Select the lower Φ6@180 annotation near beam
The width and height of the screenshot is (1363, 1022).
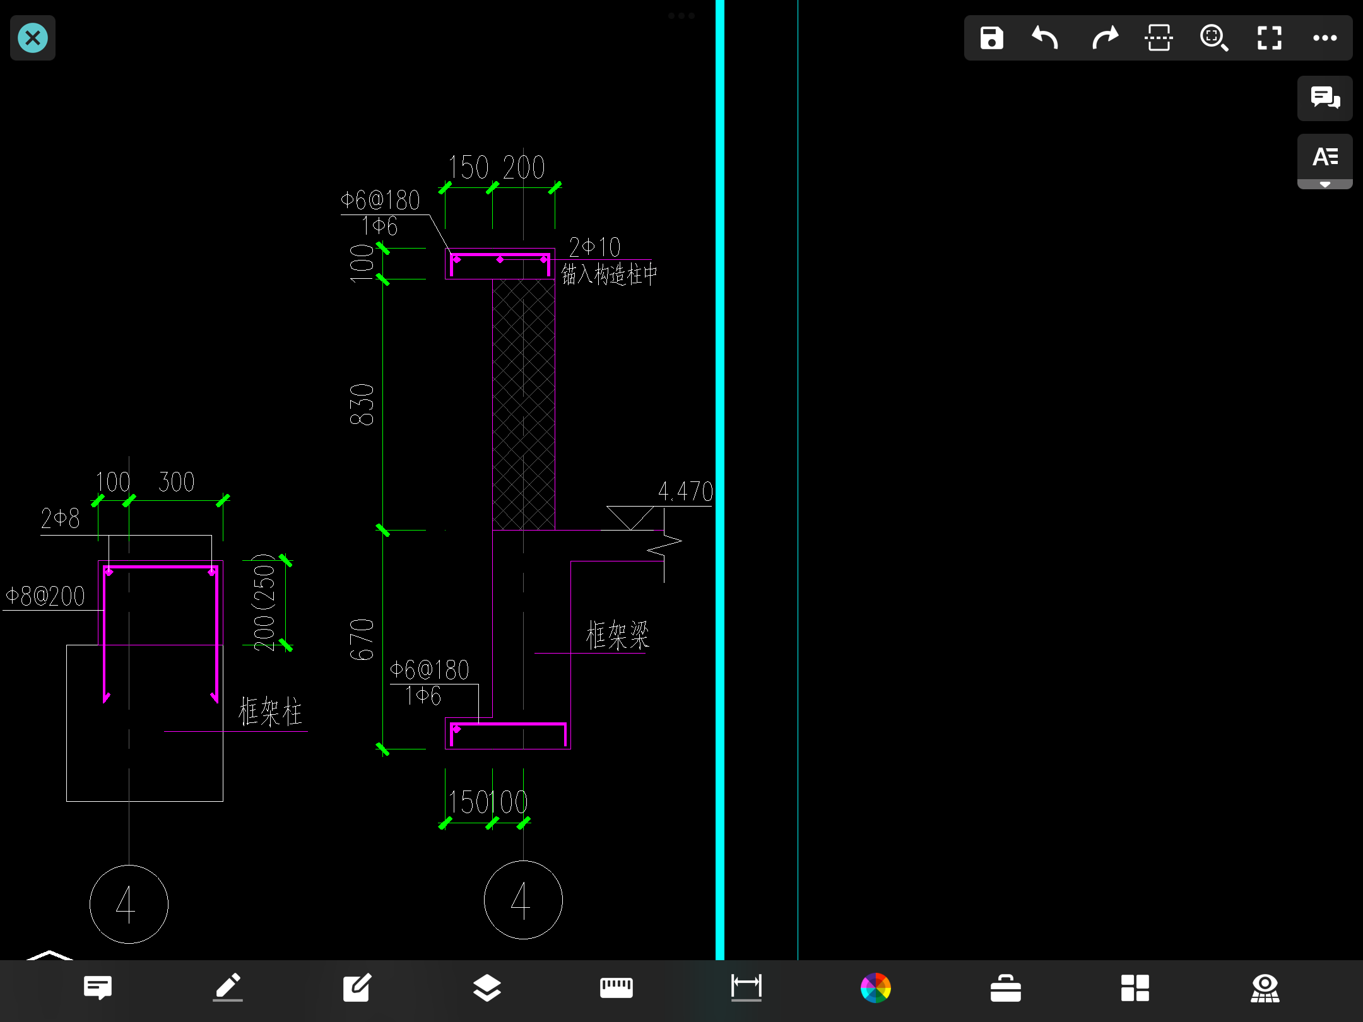tap(430, 670)
